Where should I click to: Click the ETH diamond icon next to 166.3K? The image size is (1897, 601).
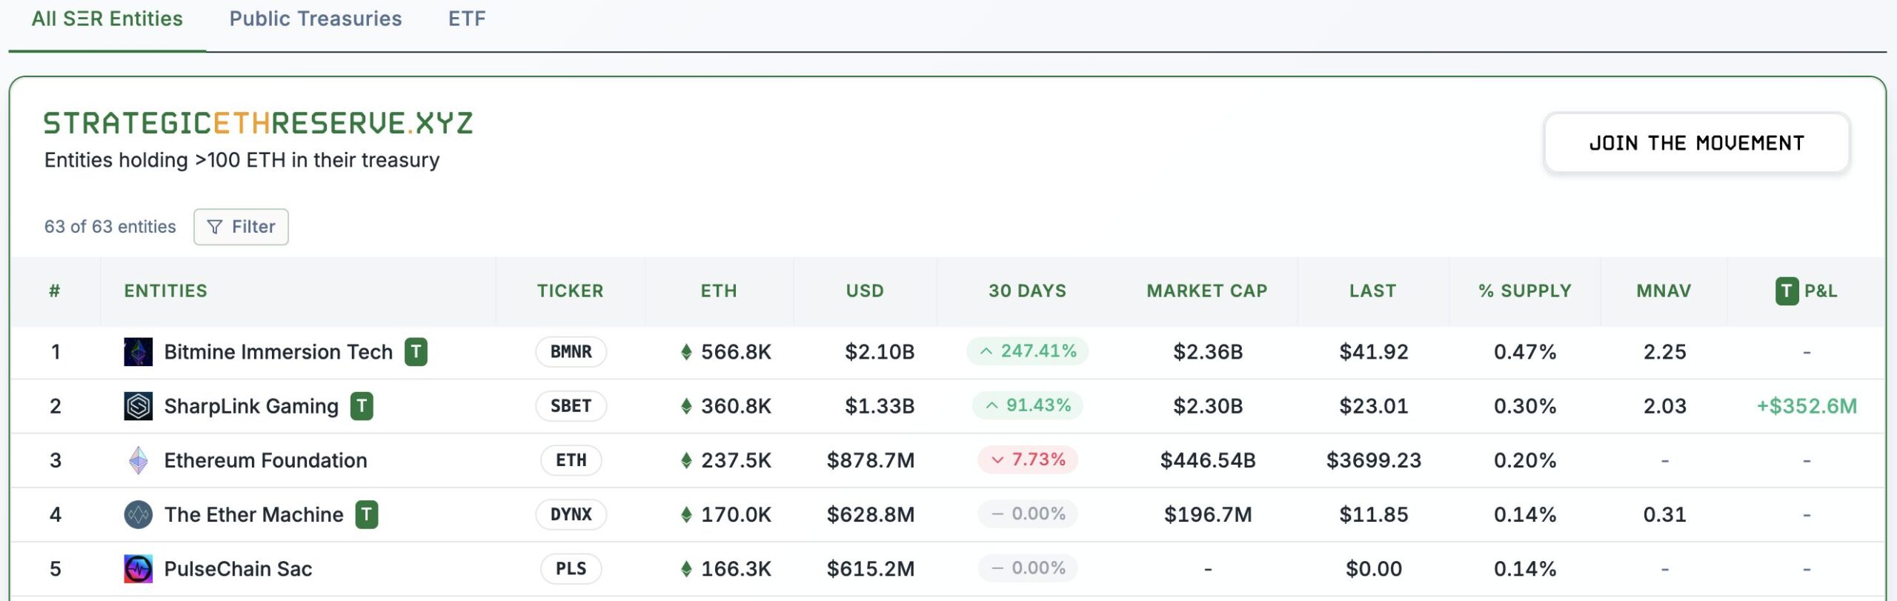coord(686,569)
